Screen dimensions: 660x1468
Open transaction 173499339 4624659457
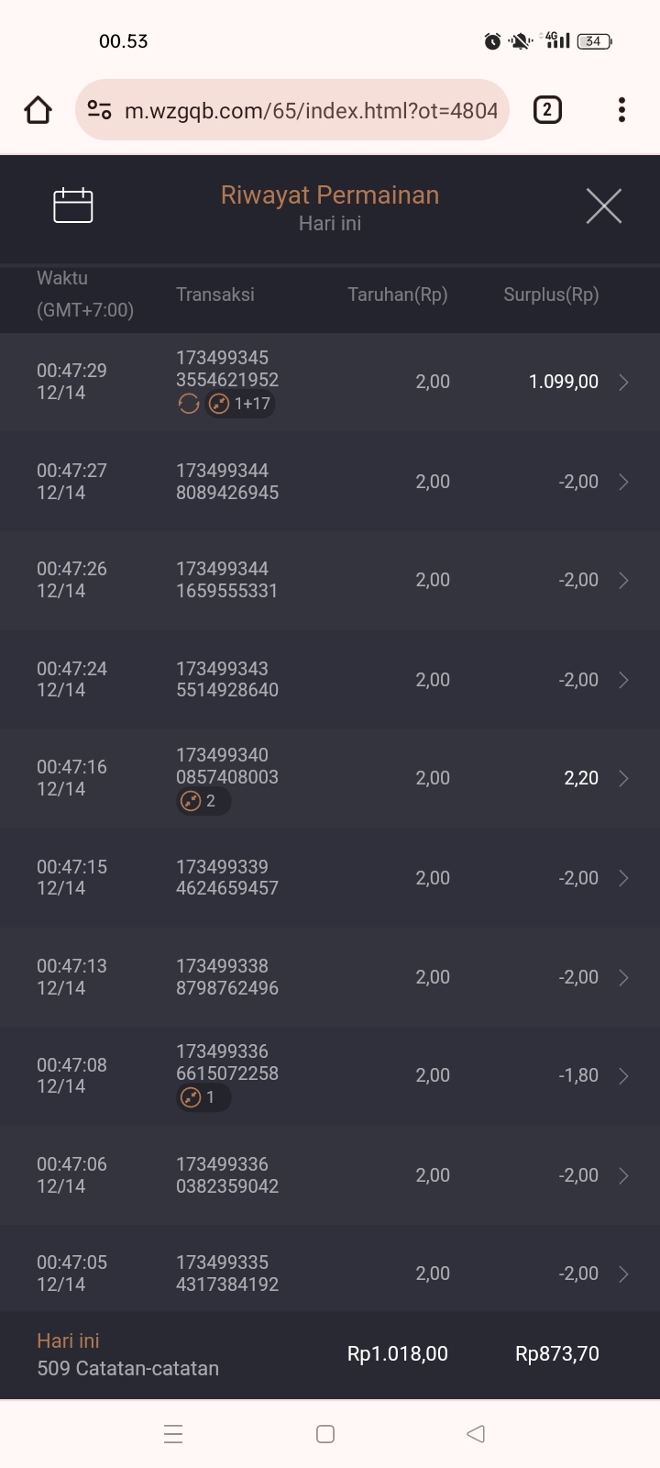[227, 878]
